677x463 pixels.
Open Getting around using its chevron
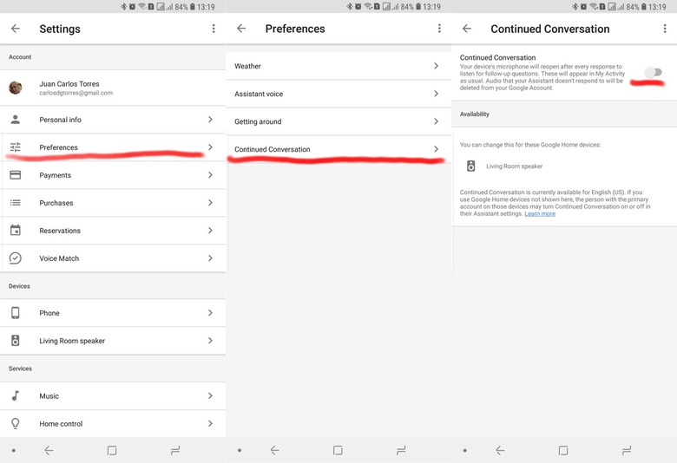pyautogui.click(x=436, y=121)
